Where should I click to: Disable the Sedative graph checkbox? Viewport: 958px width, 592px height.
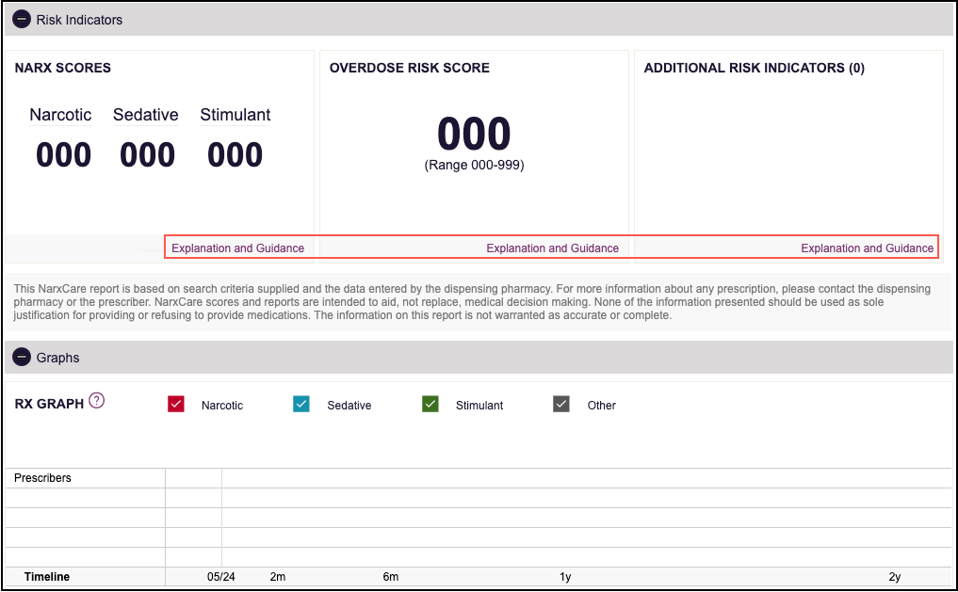(x=303, y=404)
